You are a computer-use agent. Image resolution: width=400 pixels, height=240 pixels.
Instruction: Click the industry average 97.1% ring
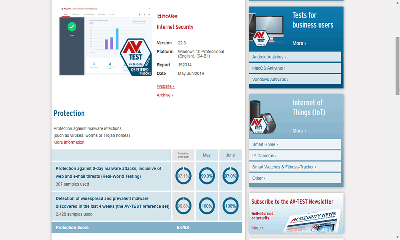coord(183,176)
